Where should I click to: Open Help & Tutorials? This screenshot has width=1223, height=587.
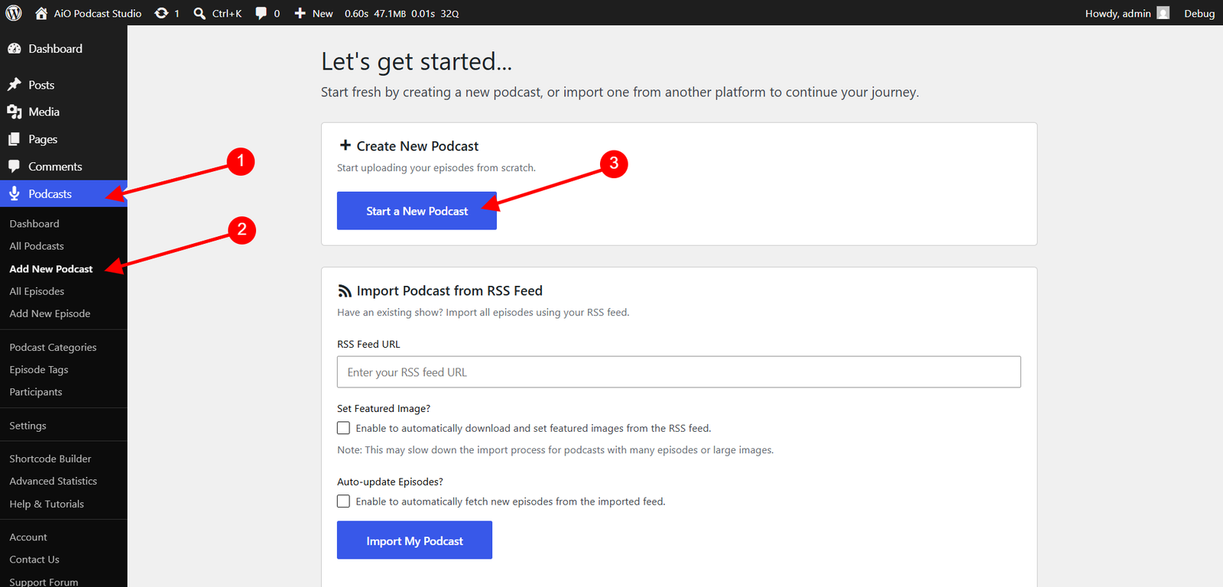47,504
